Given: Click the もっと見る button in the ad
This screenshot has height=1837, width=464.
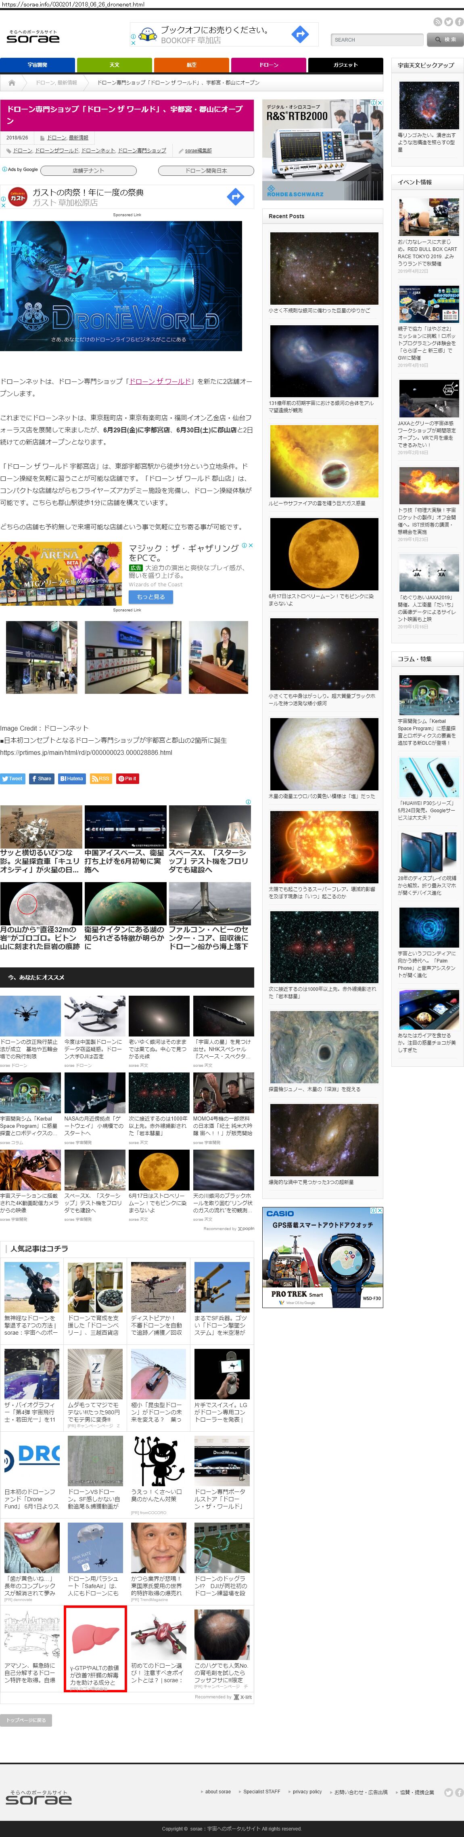Looking at the screenshot, I should (x=150, y=597).
